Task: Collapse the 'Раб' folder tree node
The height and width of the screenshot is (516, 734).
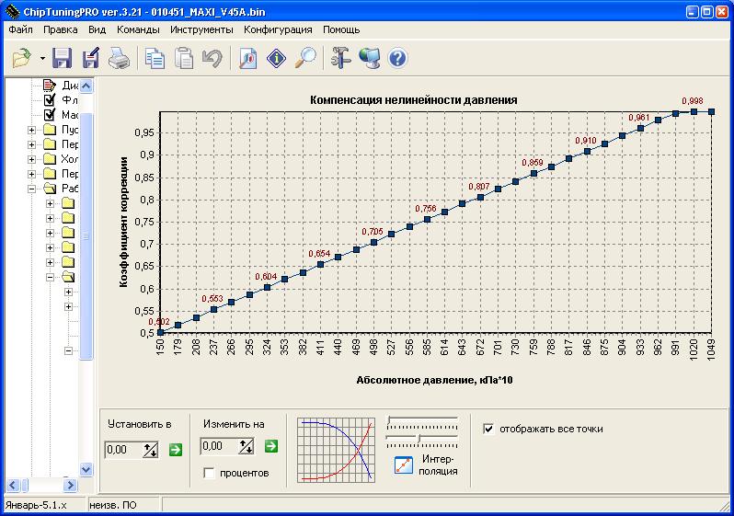Action: [x=32, y=189]
